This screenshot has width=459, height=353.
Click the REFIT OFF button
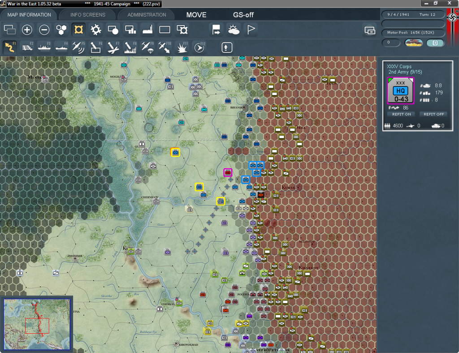433,114
